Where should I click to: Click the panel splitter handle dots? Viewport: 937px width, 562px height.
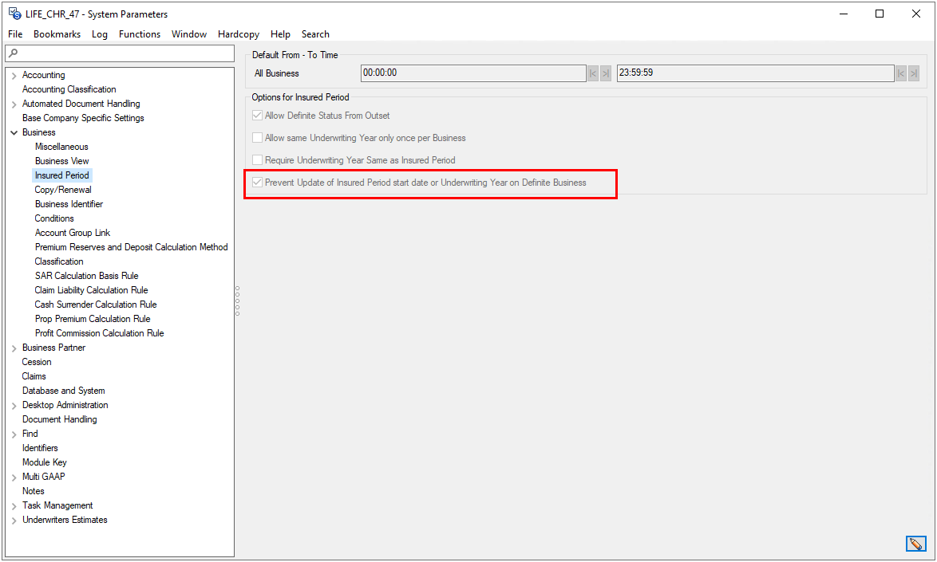(238, 301)
